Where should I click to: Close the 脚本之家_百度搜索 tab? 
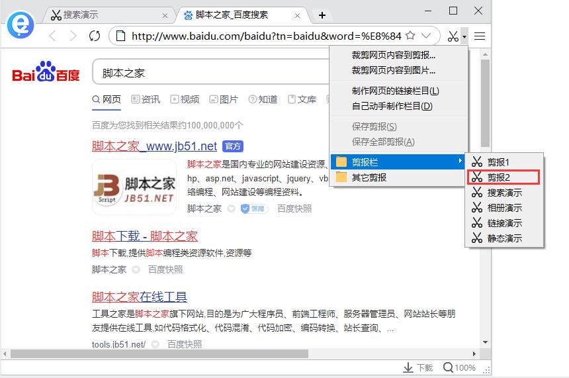pyautogui.click(x=297, y=16)
